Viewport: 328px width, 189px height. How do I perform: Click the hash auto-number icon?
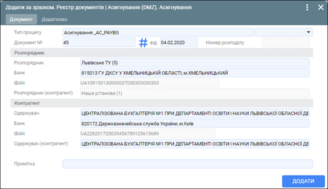pos(143,43)
